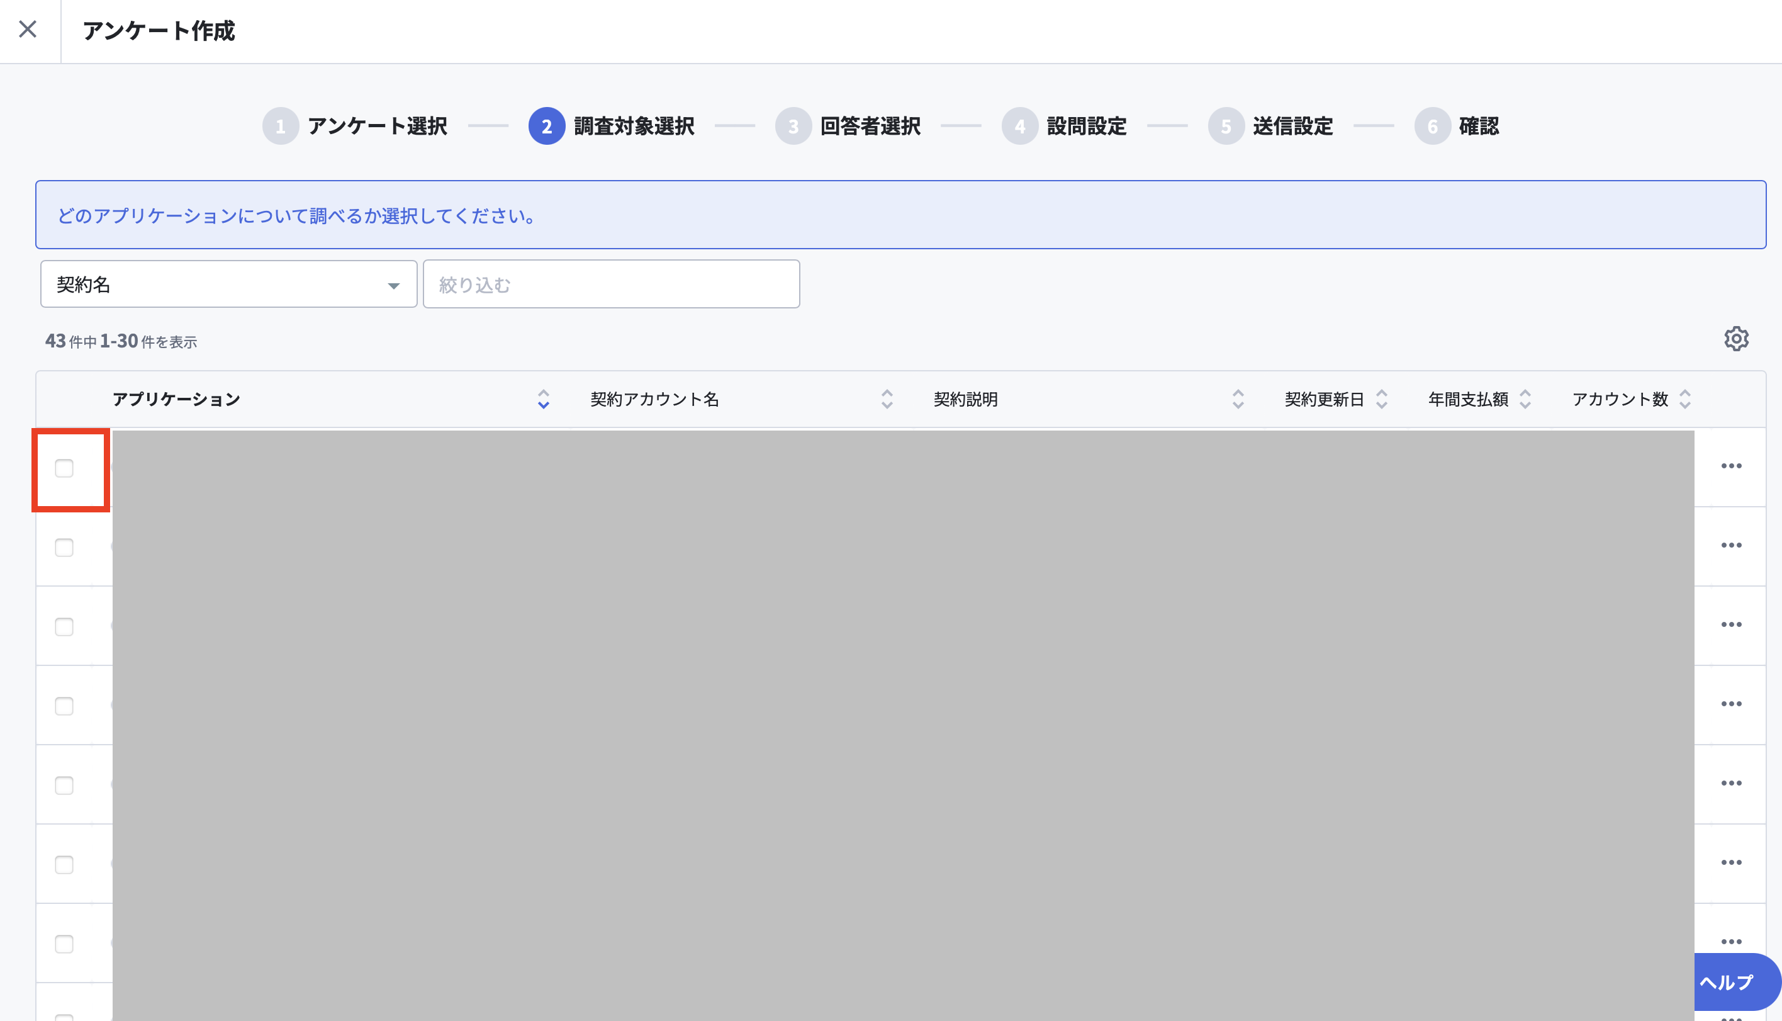Click the 契約アカウント名 column header text
Viewport: 1782px width, 1021px height.
tap(654, 399)
